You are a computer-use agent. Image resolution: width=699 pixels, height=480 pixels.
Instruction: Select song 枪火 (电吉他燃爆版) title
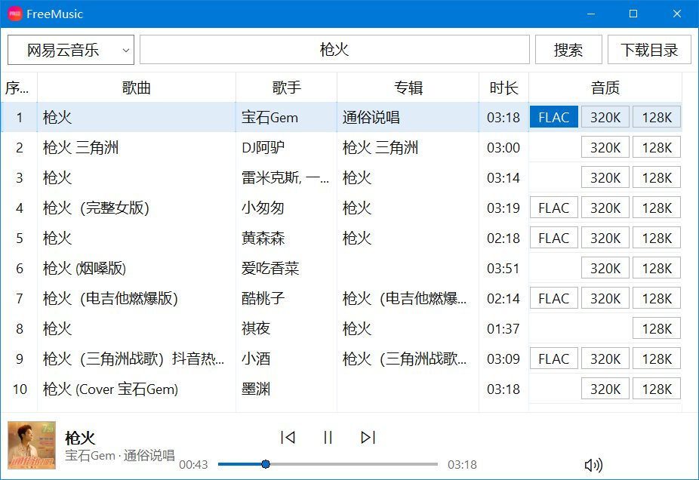[110, 298]
